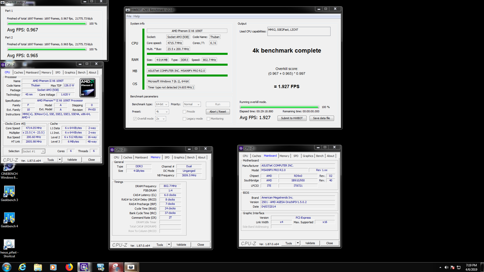Click the Run button in HWBOT
484x272 pixels.
click(x=218, y=104)
